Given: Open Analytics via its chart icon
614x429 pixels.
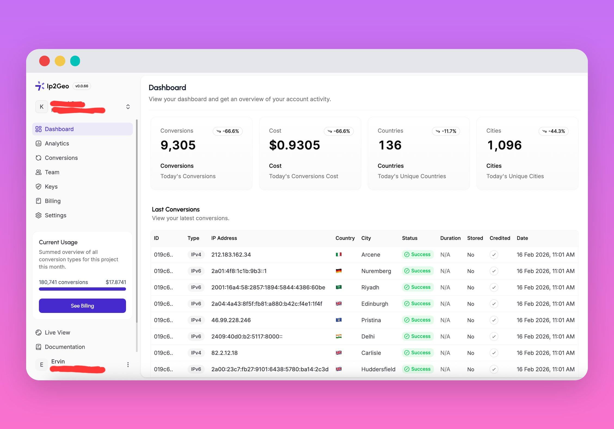Looking at the screenshot, I should 38,143.
